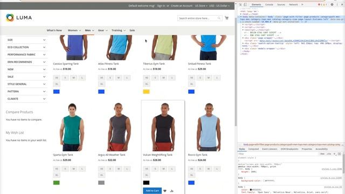The width and height of the screenshot is (345, 194).
Task: Open Argus All-Weather Tank product link
Action: 112,155
